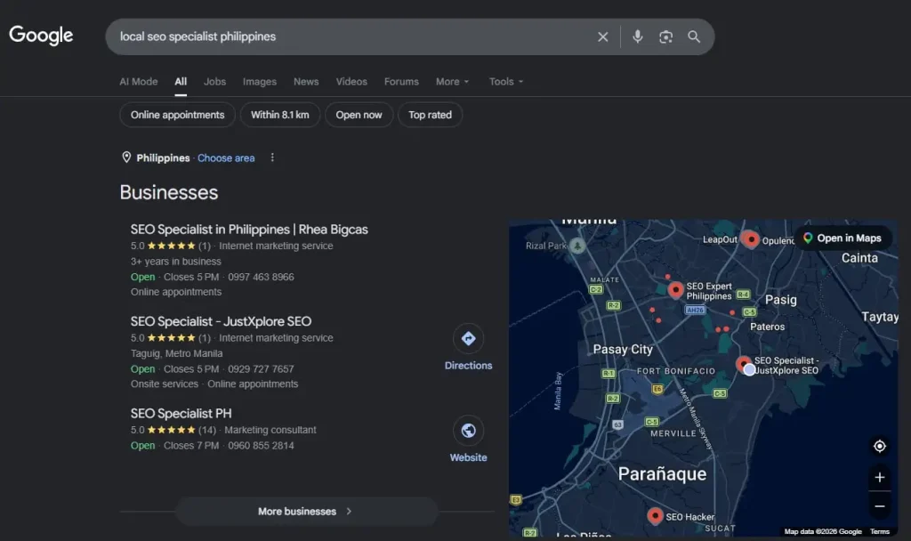Click the Website globe icon for SEO Specialist PH
Viewport: 911px width, 541px height.
click(468, 431)
